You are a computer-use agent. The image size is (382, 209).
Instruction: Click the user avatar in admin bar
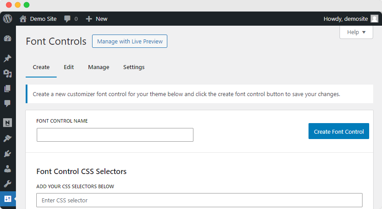click(374, 19)
